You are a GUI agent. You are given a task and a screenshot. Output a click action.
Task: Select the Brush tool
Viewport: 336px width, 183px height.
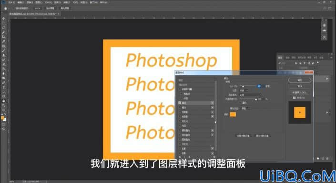click(x=3, y=51)
